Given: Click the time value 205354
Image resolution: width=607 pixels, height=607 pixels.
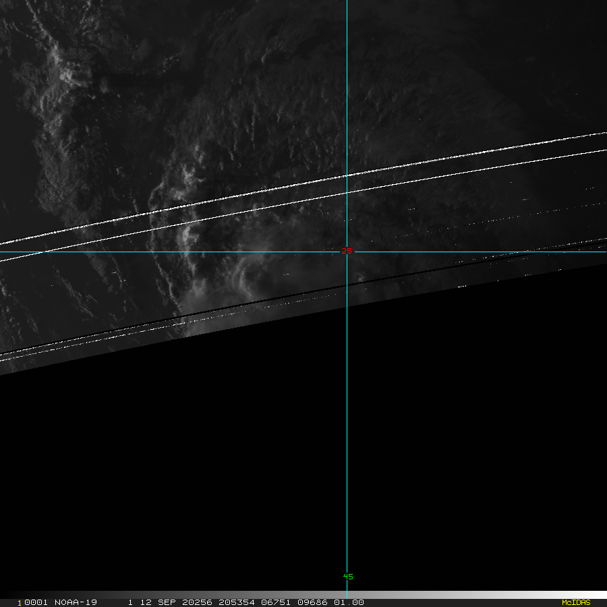Looking at the screenshot, I should point(237,602).
